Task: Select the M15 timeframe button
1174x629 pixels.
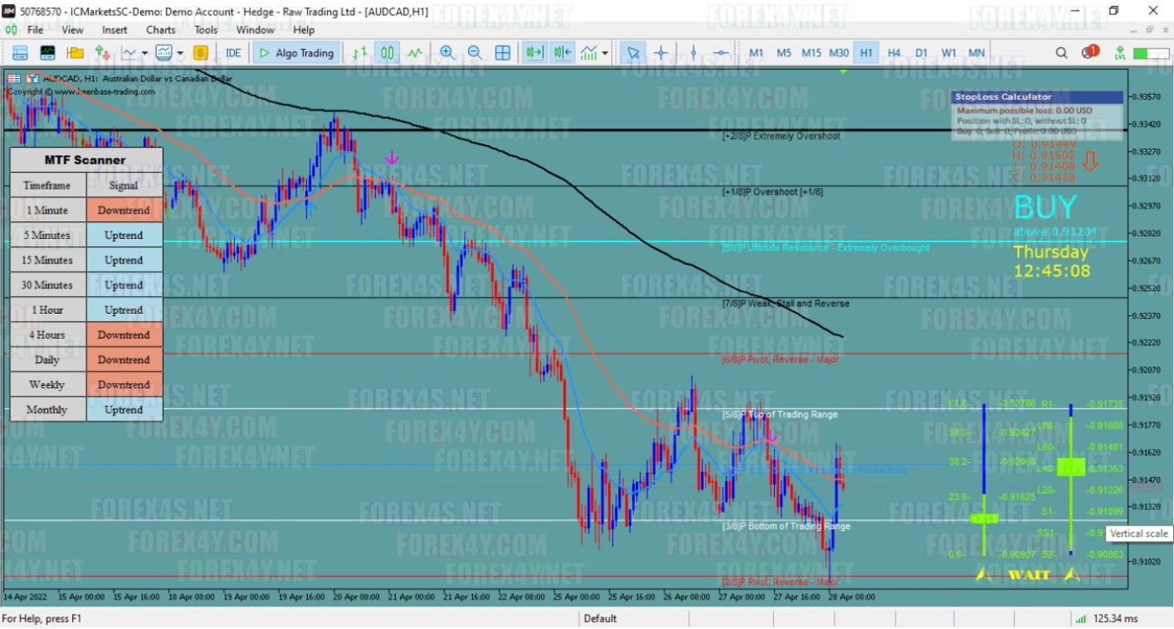Action: [x=811, y=53]
